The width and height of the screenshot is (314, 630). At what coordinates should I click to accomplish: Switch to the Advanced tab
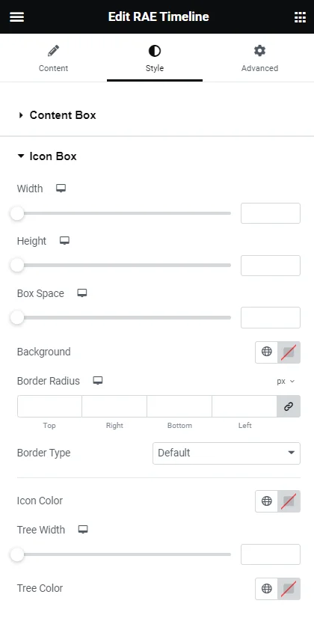click(259, 58)
